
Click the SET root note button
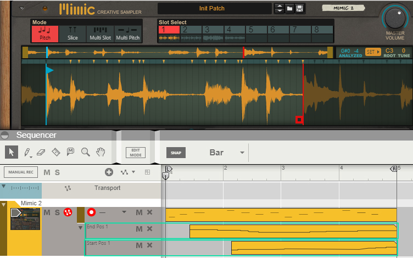[x=373, y=52]
